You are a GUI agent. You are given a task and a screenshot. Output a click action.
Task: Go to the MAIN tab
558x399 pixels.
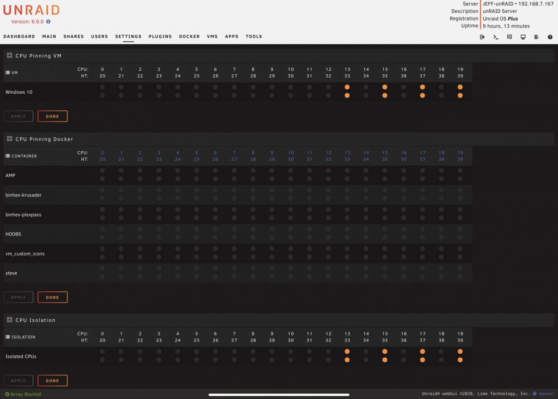point(49,36)
